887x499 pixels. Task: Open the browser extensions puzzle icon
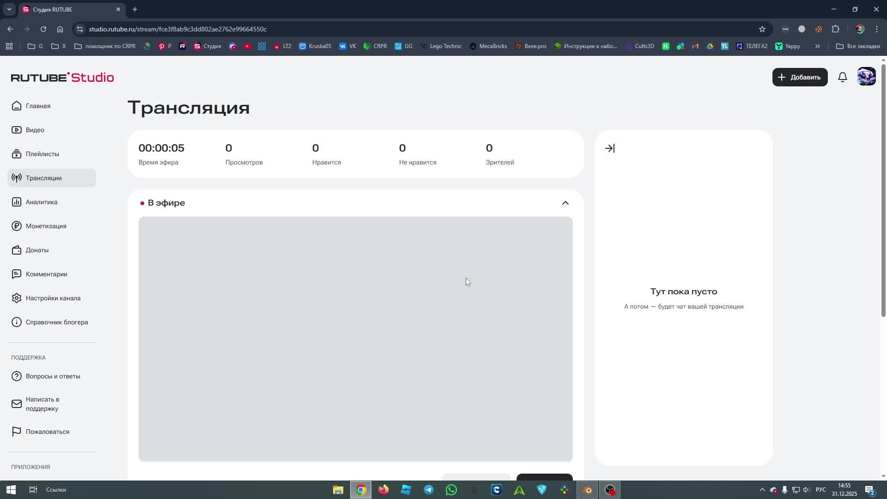click(x=835, y=29)
